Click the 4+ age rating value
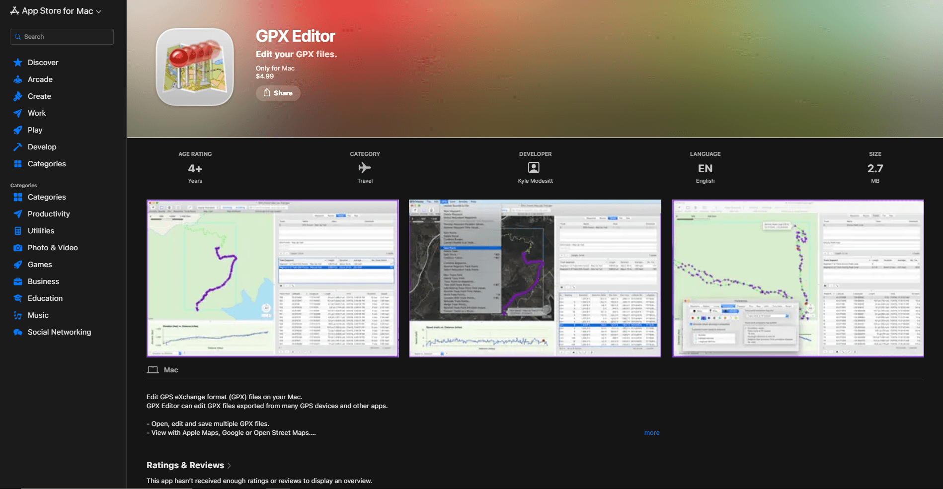943x489 pixels. point(195,169)
